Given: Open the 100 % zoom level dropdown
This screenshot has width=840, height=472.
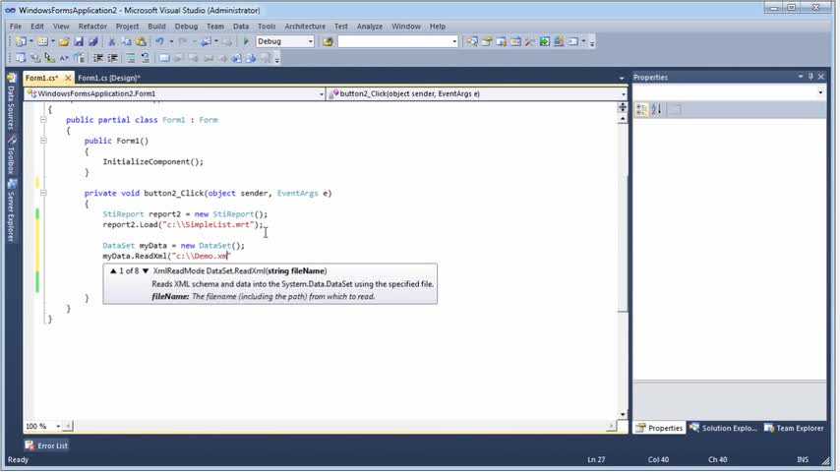Looking at the screenshot, I should tap(58, 426).
